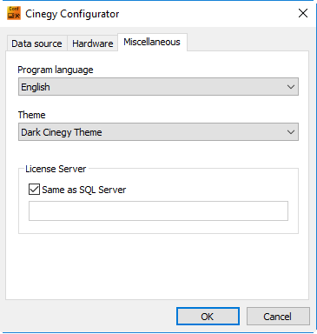317x334 pixels.
Task: Switch to the Data source tab
Action: tap(36, 43)
